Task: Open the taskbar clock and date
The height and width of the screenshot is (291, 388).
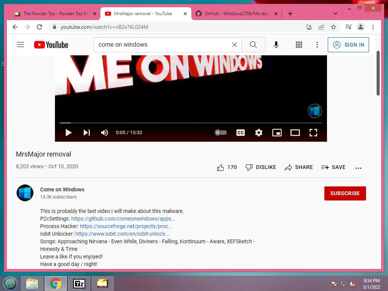Action: click(371, 284)
